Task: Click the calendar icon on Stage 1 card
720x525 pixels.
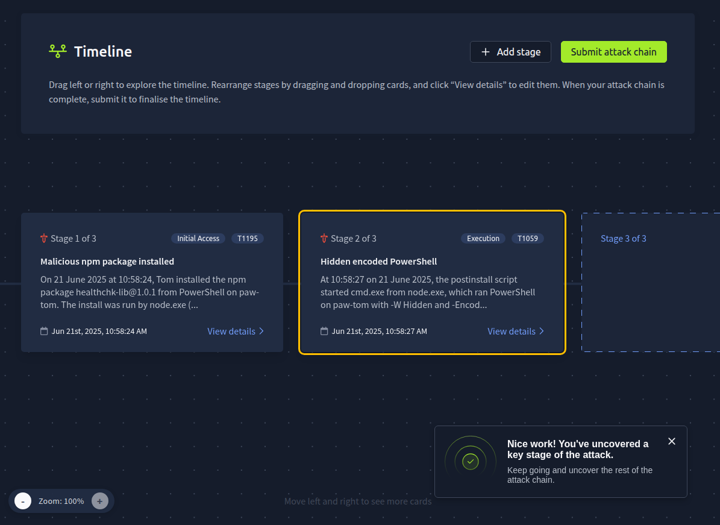Action: tap(44, 331)
